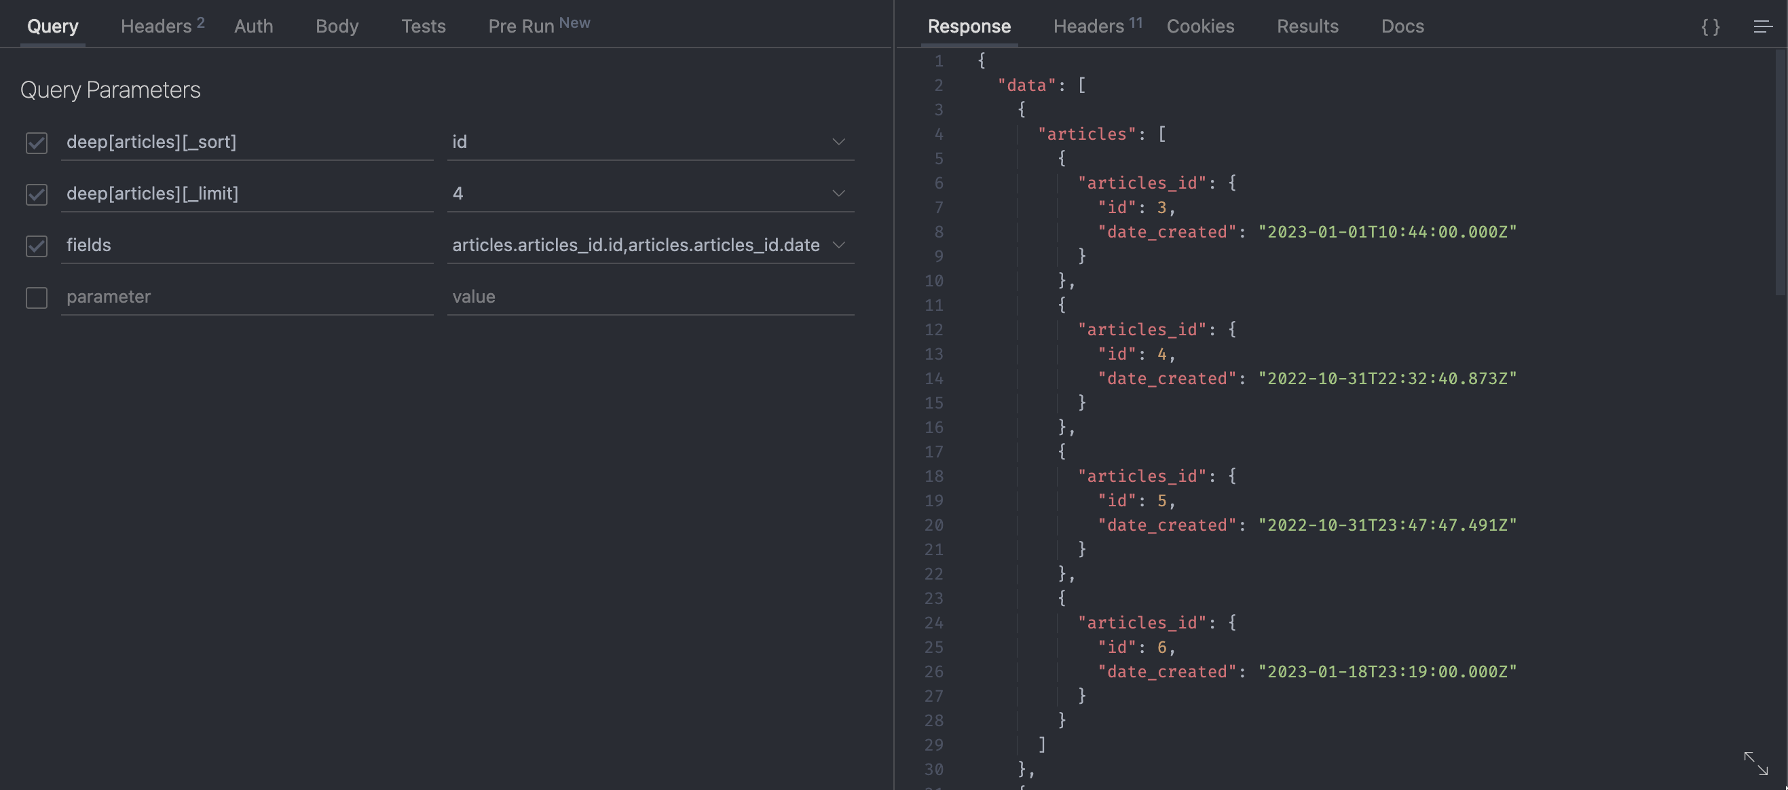Click the deep[articles][_limit] parameter name field
The height and width of the screenshot is (790, 1788).
[x=247, y=193]
